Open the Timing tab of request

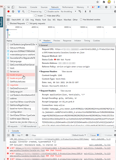click(87, 41)
